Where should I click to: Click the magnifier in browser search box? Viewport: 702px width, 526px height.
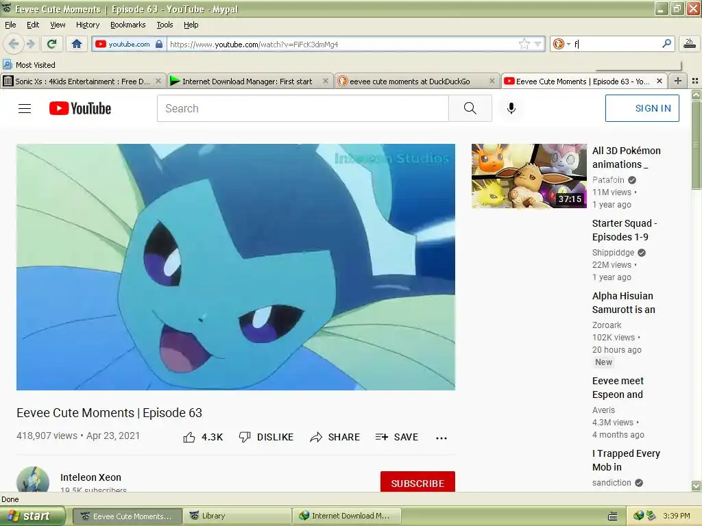[666, 43]
